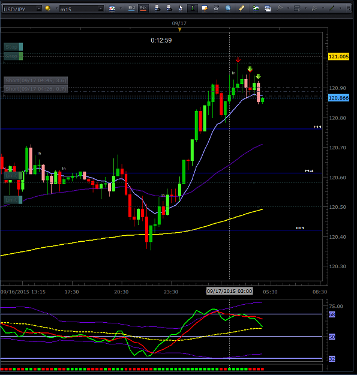
Task: Click the blue globe icon
Action: coord(228,8)
